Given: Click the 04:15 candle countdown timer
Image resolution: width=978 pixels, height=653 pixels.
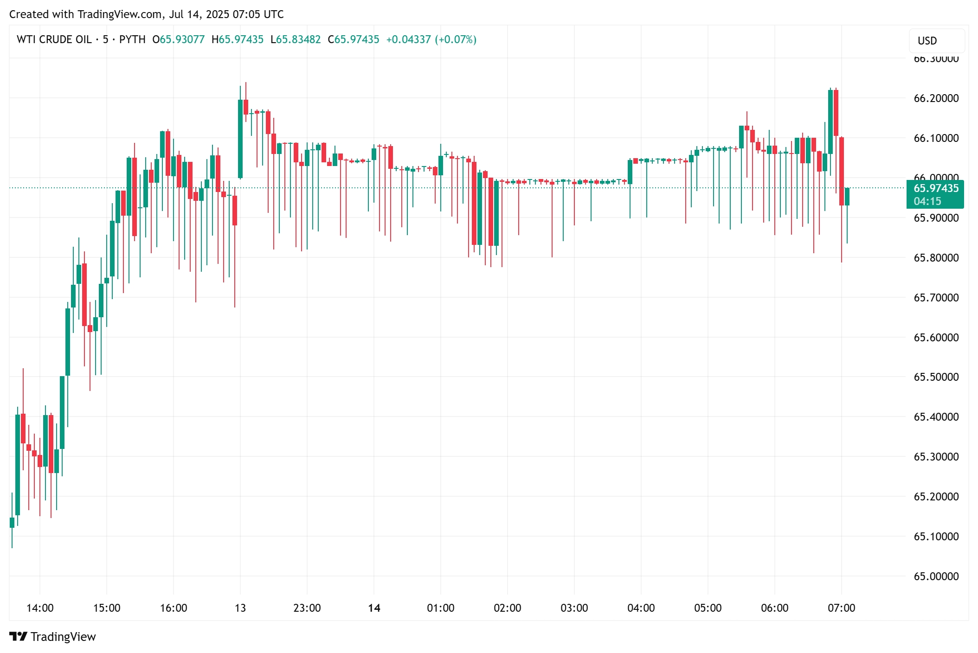Looking at the screenshot, I should (927, 201).
